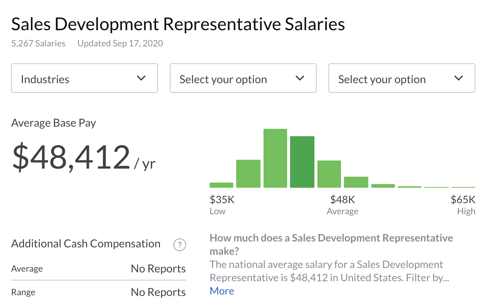Click the chevron on the middle Select your option dropdown
The width and height of the screenshot is (496, 307).
pyautogui.click(x=300, y=78)
